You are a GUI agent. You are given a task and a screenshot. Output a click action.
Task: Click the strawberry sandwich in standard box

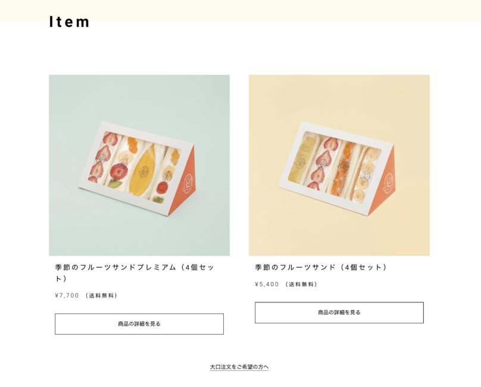pyautogui.click(x=323, y=163)
